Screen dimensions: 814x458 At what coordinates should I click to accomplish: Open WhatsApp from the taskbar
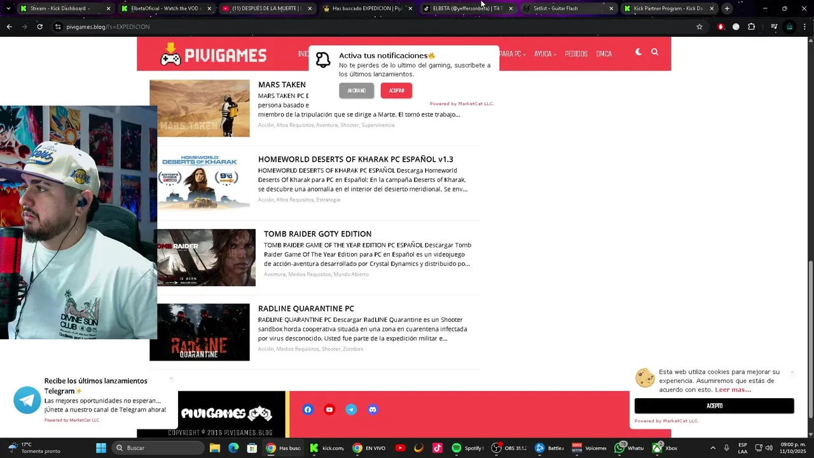(x=630, y=448)
